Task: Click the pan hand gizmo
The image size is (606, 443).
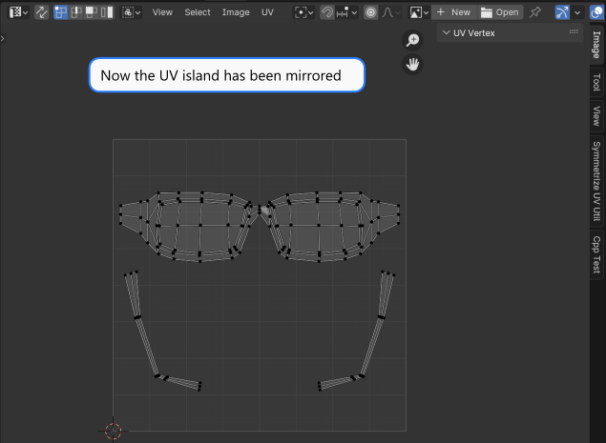Action: tap(412, 65)
